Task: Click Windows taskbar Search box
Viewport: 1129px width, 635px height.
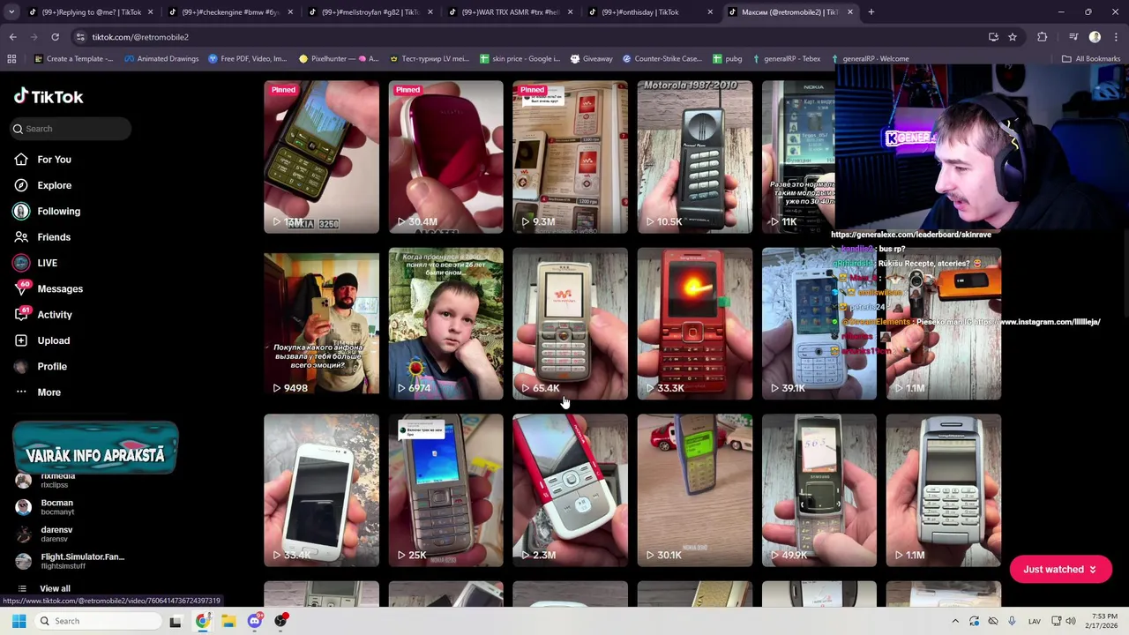Action: (96, 621)
